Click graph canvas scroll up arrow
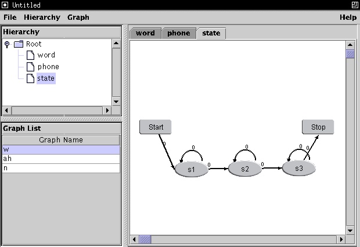Viewport: 360px width, 247px height. 350,45
